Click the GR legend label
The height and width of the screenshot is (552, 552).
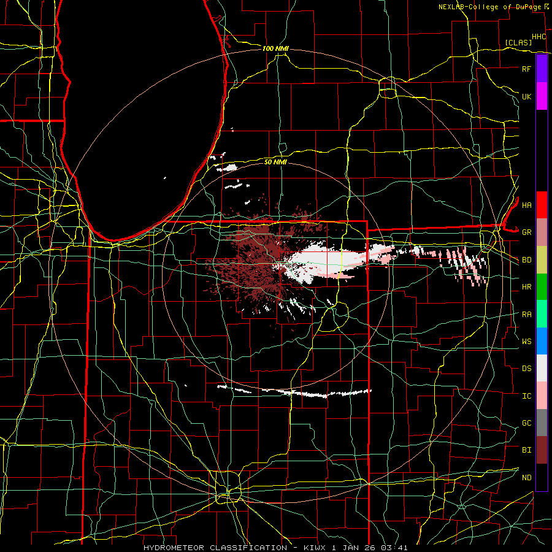(x=526, y=232)
